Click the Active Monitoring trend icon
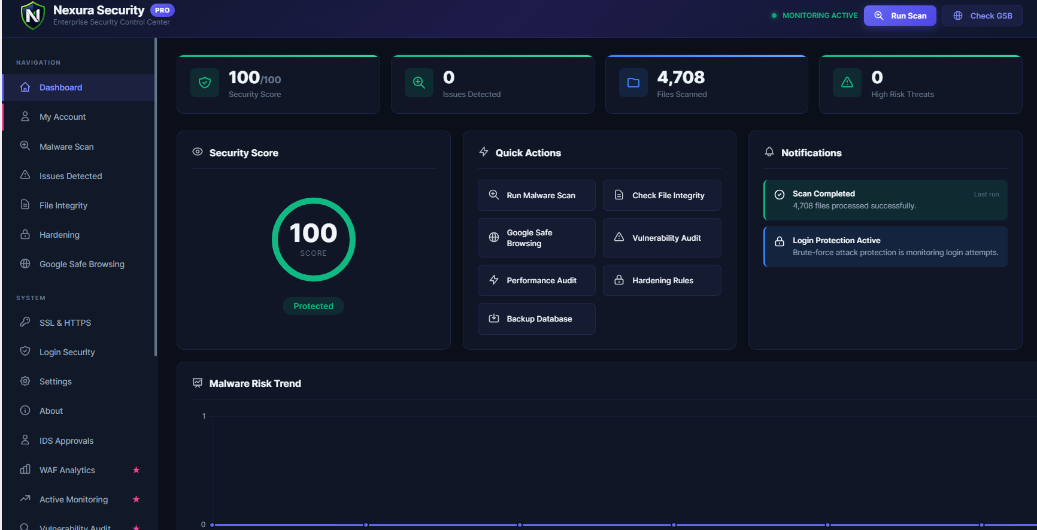The width and height of the screenshot is (1037, 530). (x=25, y=498)
